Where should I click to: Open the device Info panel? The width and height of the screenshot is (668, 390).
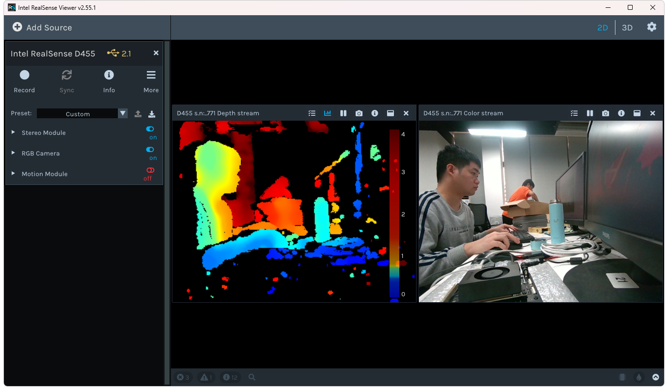pos(109,75)
